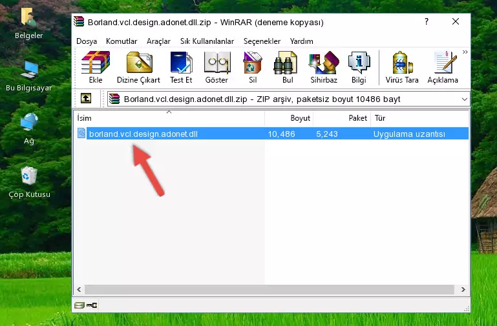Sort by Tür column header
The image size is (497, 326).
[419, 118]
